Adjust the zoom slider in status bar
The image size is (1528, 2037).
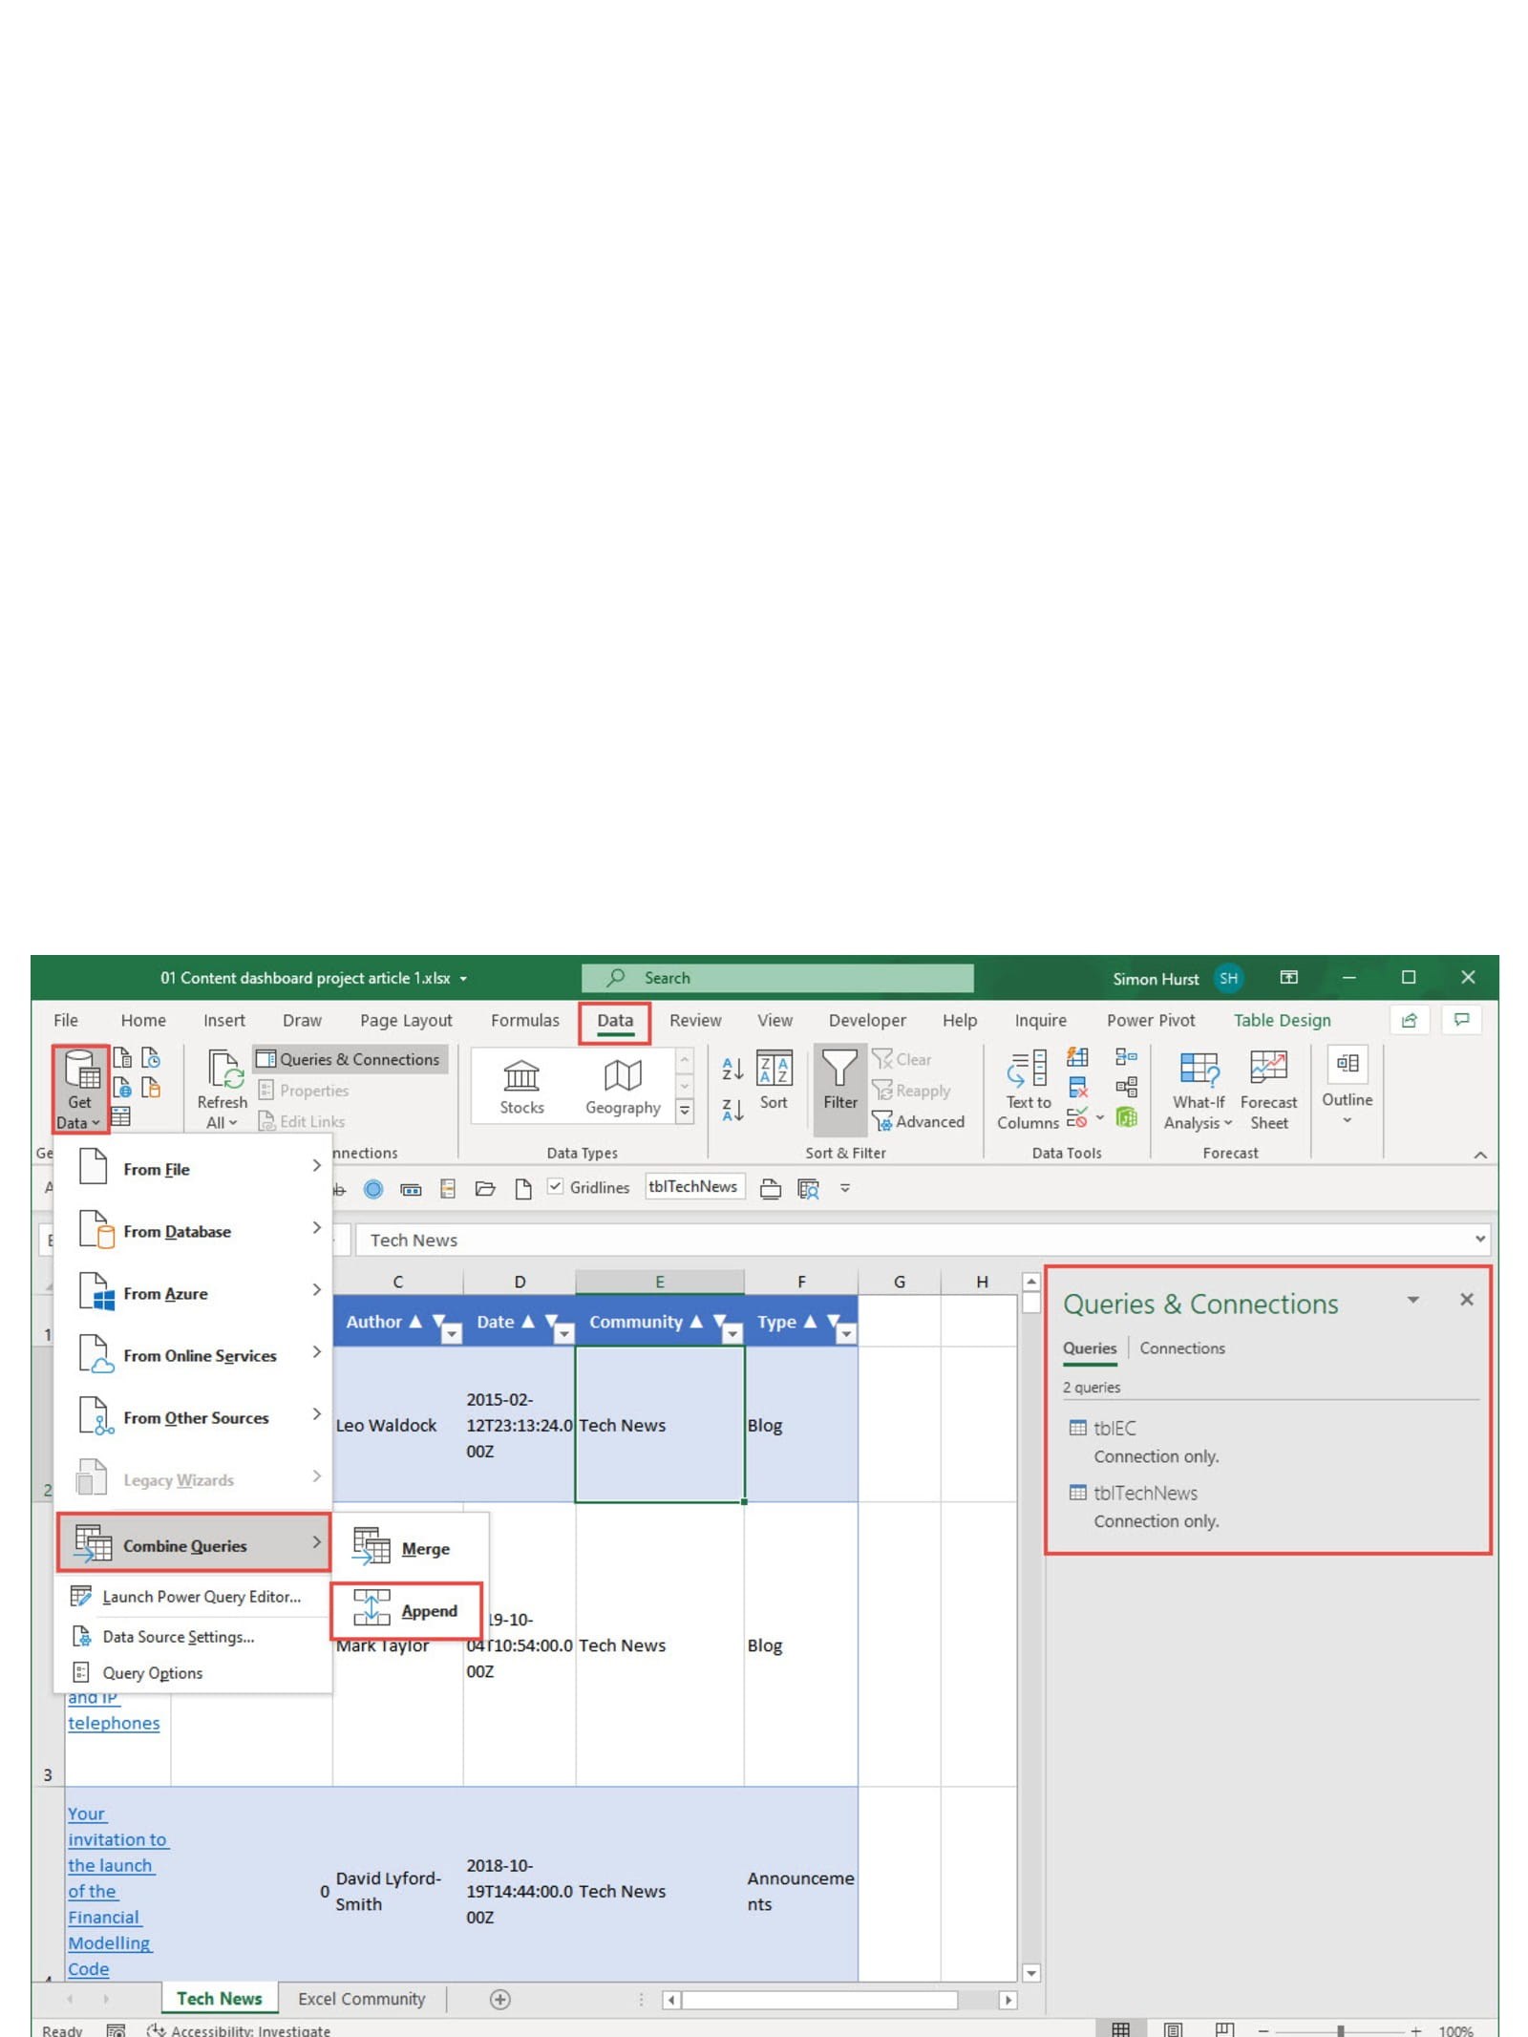coord(1340,2030)
